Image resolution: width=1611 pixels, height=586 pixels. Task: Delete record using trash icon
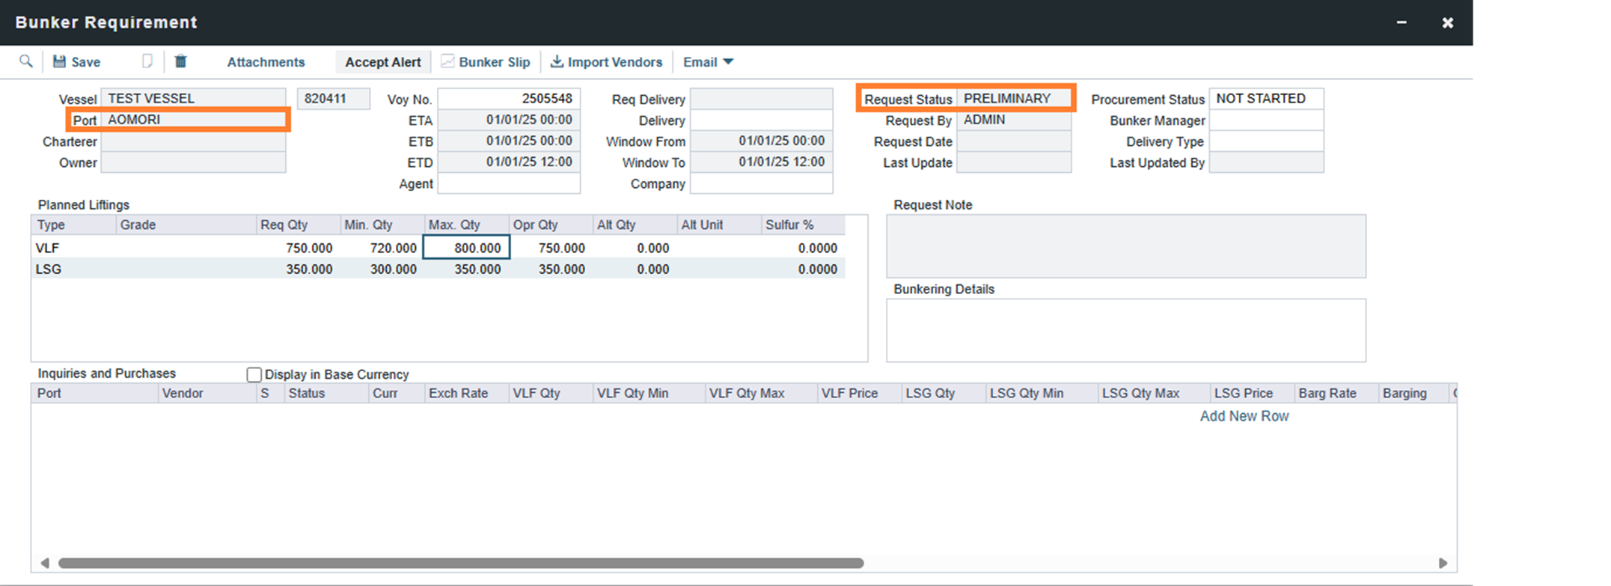(x=180, y=61)
